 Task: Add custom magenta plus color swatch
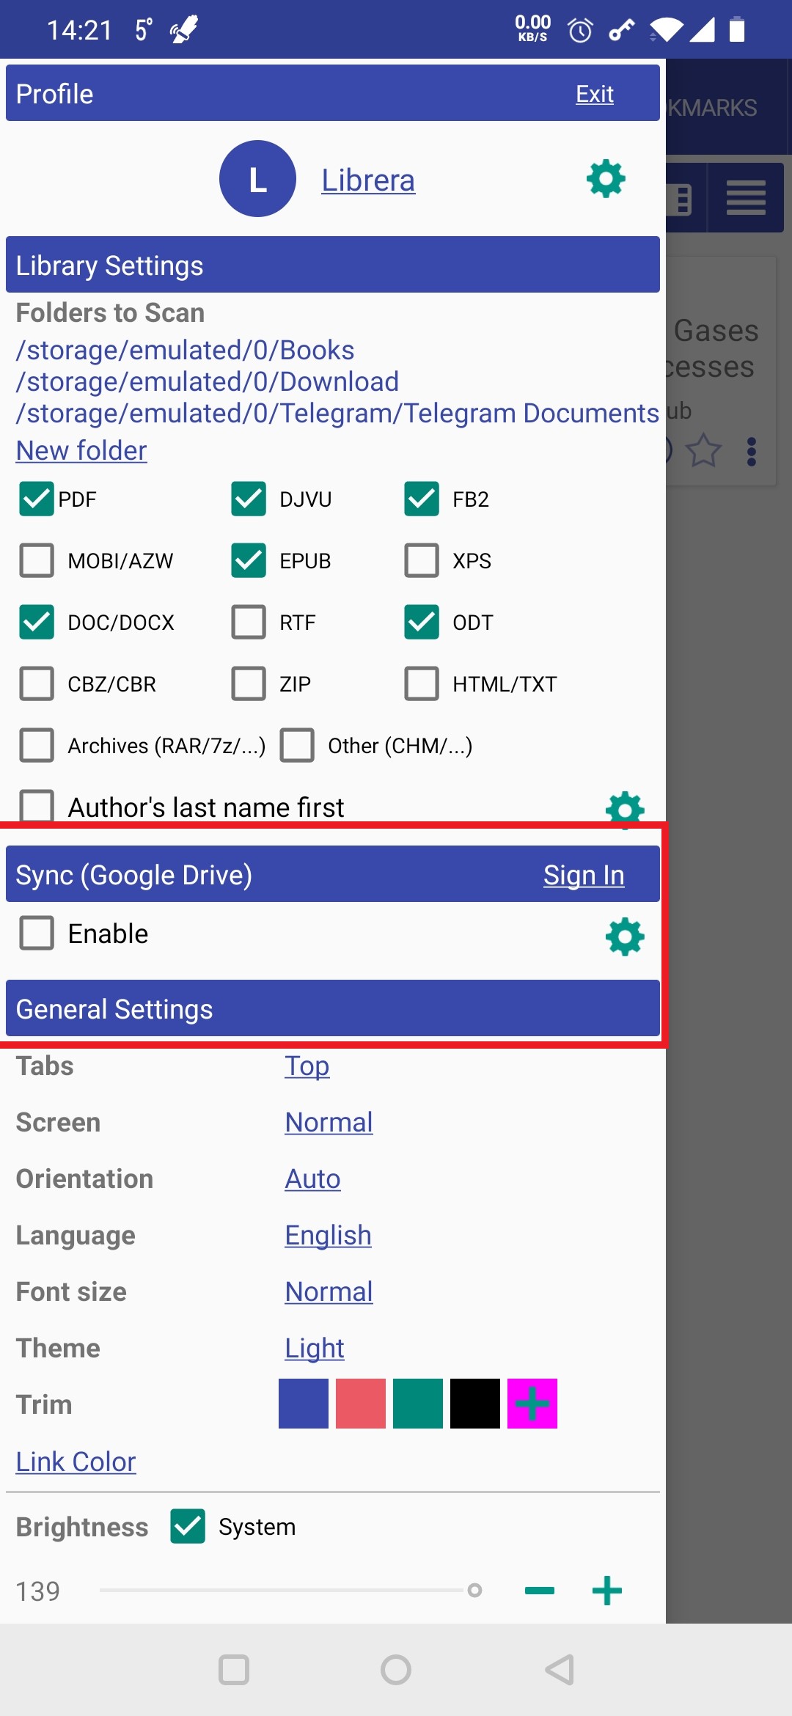[532, 1404]
